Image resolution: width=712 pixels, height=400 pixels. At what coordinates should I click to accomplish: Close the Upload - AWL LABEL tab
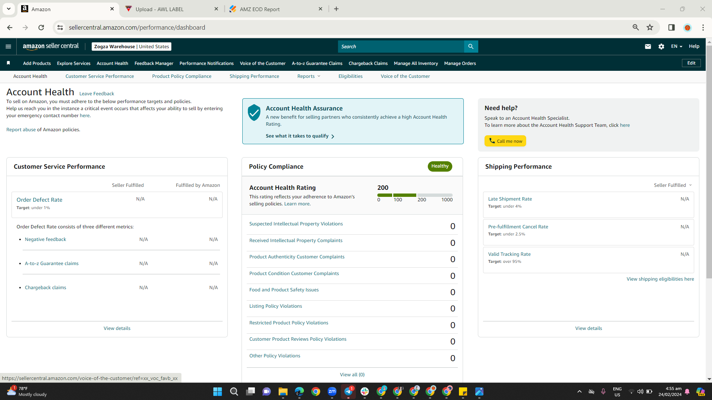(216, 9)
